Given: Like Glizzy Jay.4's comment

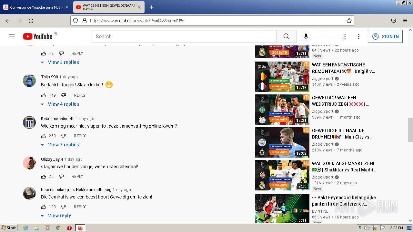Looking at the screenshot, I should click(44, 177).
